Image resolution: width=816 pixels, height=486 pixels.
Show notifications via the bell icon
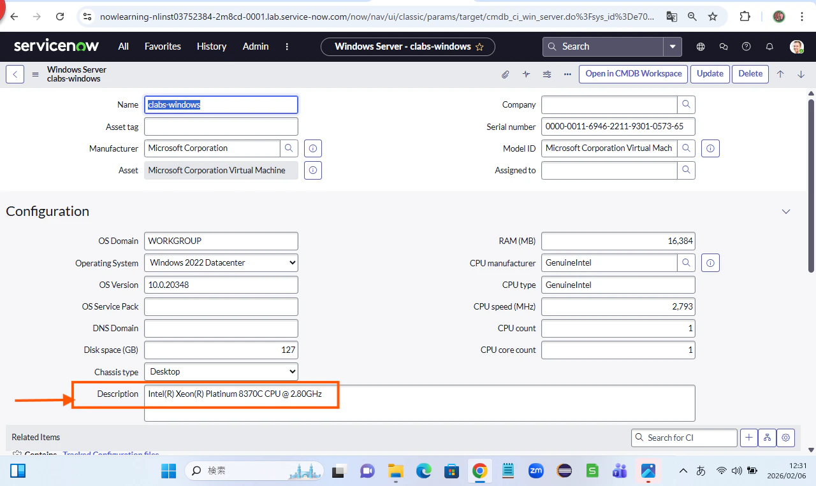pos(769,46)
